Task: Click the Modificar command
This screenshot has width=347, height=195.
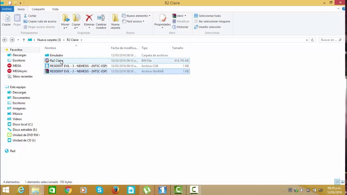Action: coord(181,21)
